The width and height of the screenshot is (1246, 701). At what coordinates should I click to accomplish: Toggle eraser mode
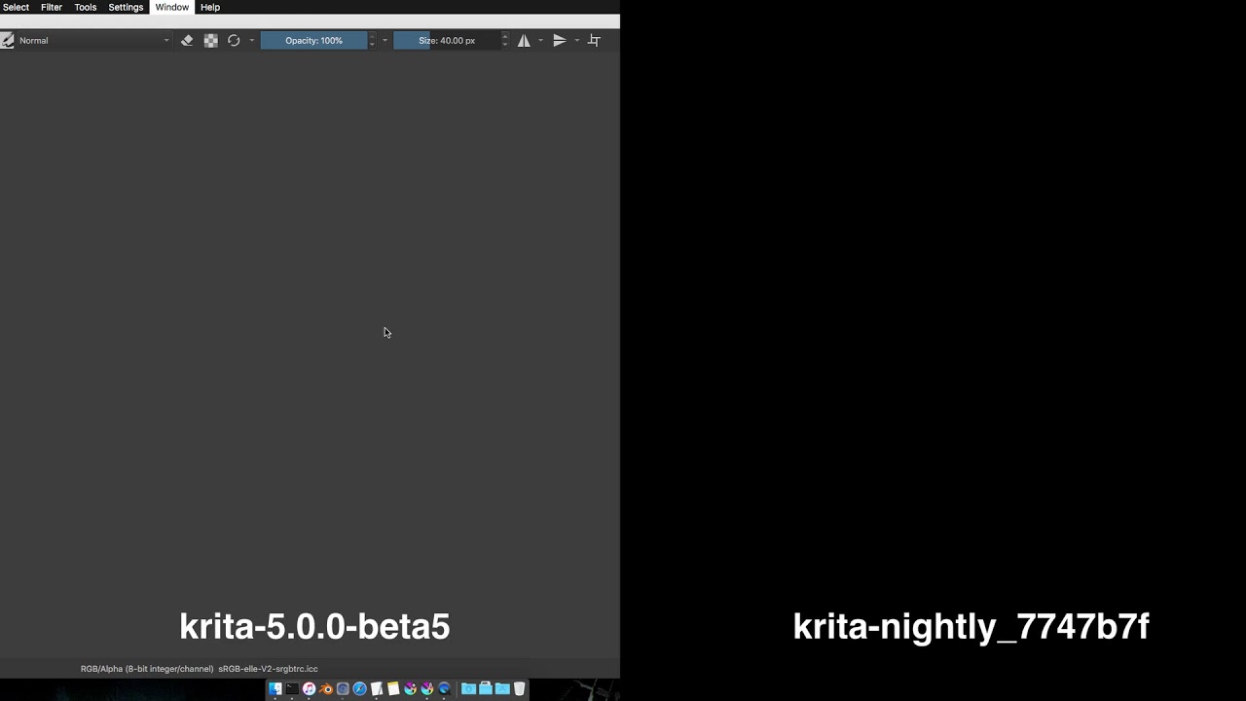[x=187, y=40]
